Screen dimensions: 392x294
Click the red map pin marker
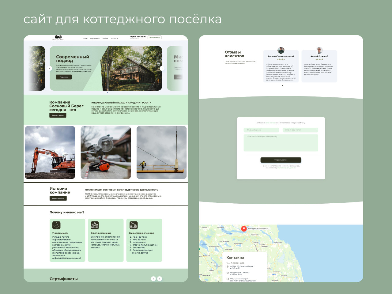(x=244, y=229)
